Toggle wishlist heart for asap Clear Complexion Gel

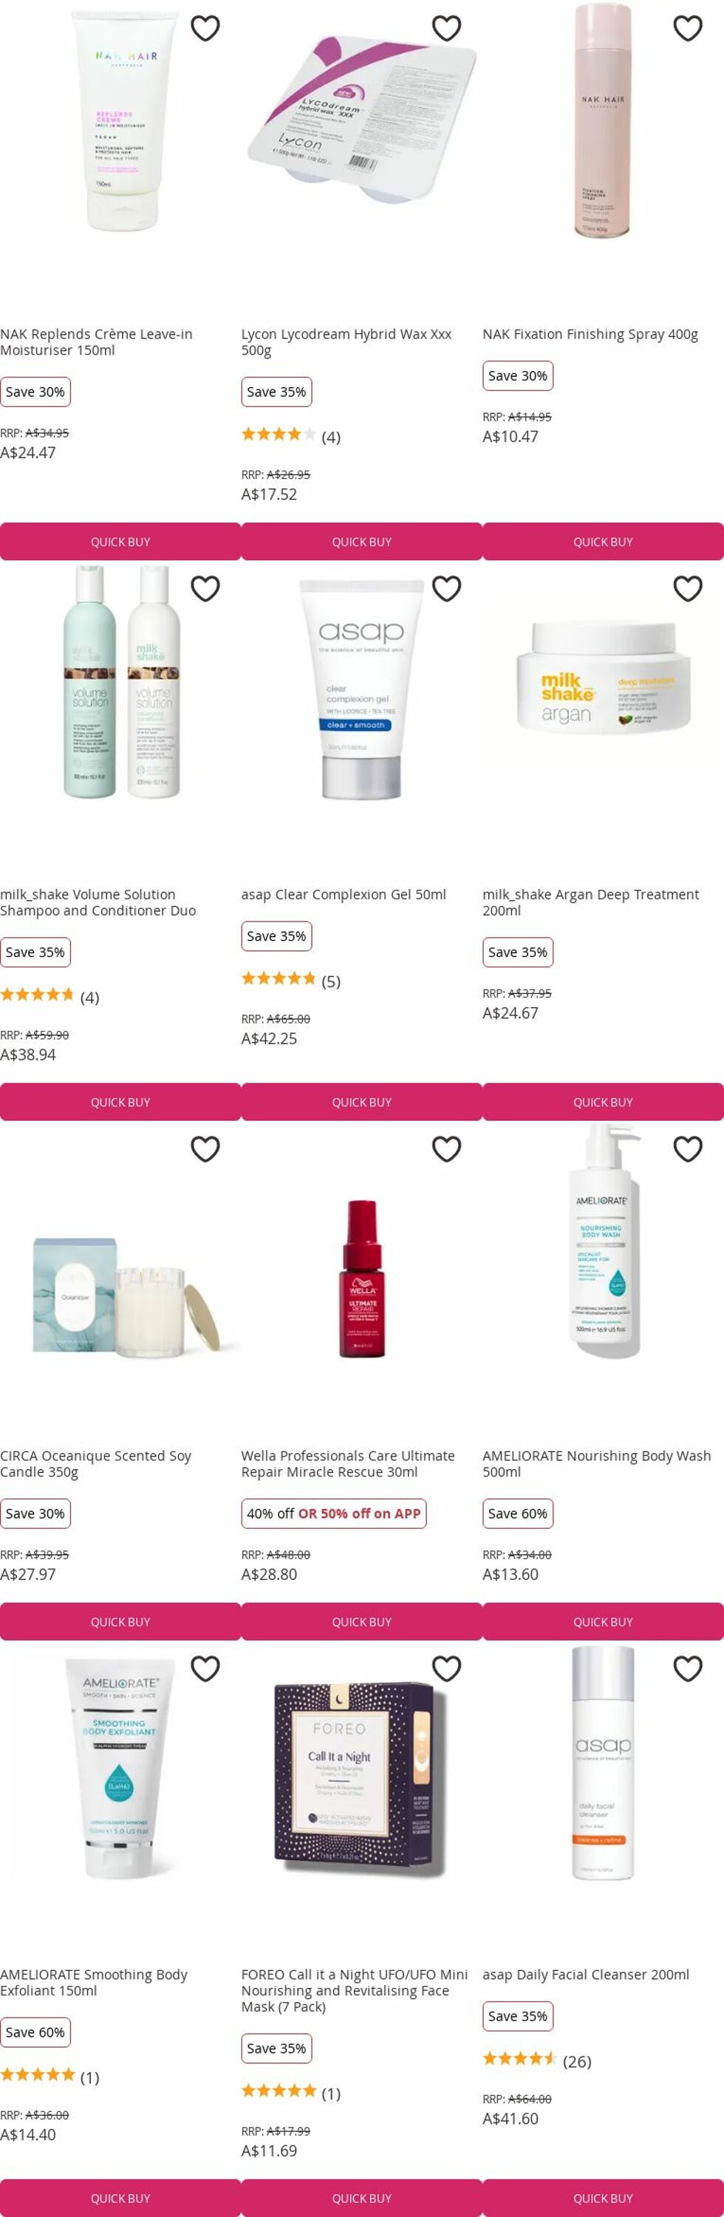coord(446,589)
